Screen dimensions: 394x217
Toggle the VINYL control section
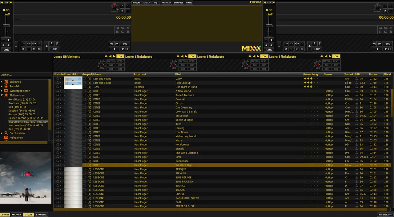189,2
